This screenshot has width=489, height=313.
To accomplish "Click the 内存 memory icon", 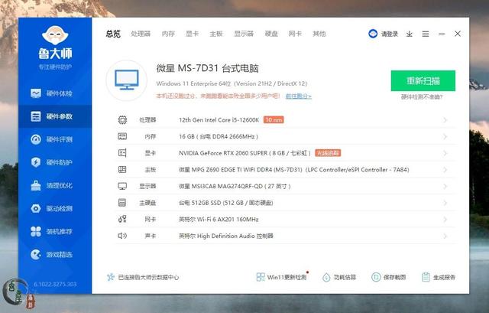I will [x=122, y=136].
